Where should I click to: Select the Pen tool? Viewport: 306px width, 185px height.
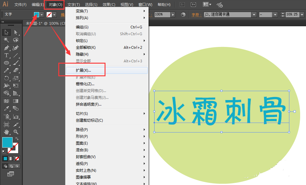[6, 48]
